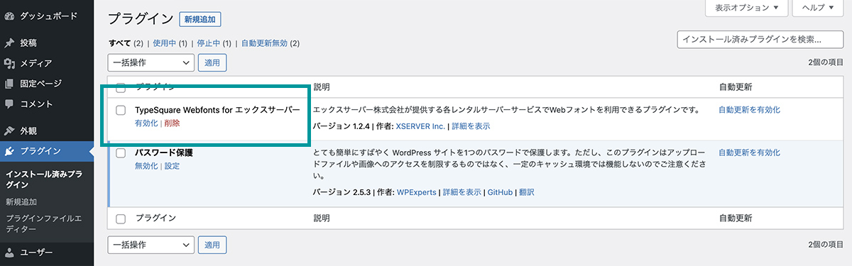Click the メディア media icon
This screenshot has width=852, height=266.
9,63
